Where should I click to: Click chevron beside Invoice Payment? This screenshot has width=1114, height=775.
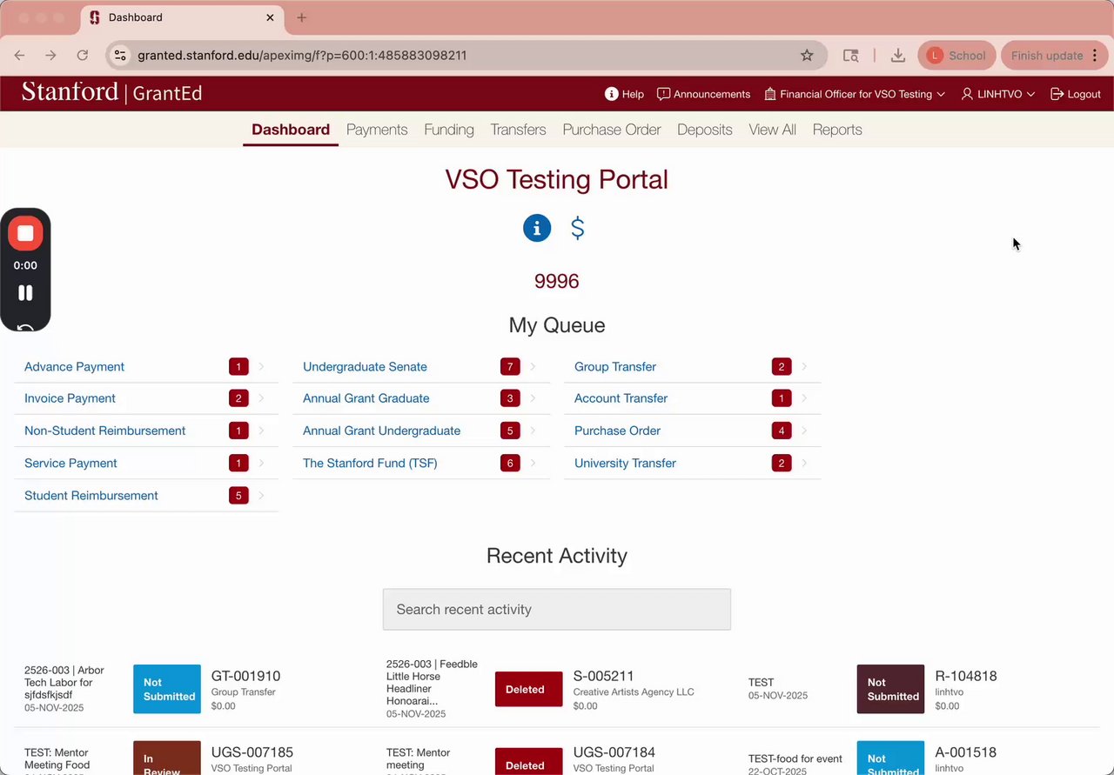pyautogui.click(x=261, y=398)
